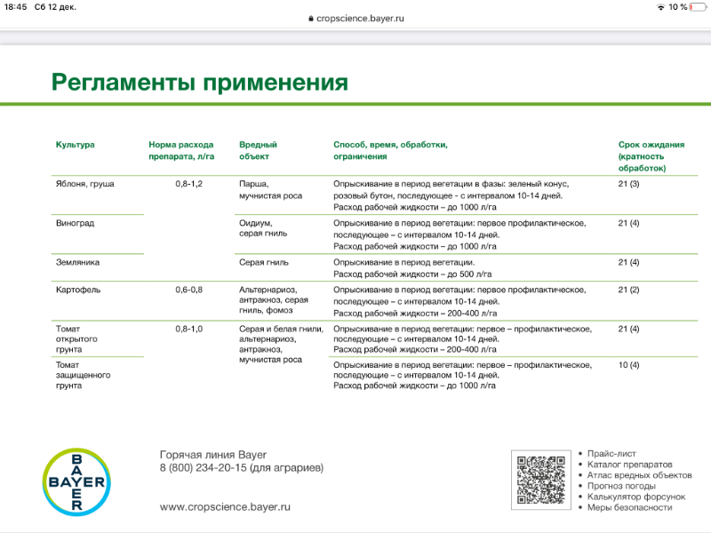Tap the QR code image
The image size is (711, 533).
540,481
